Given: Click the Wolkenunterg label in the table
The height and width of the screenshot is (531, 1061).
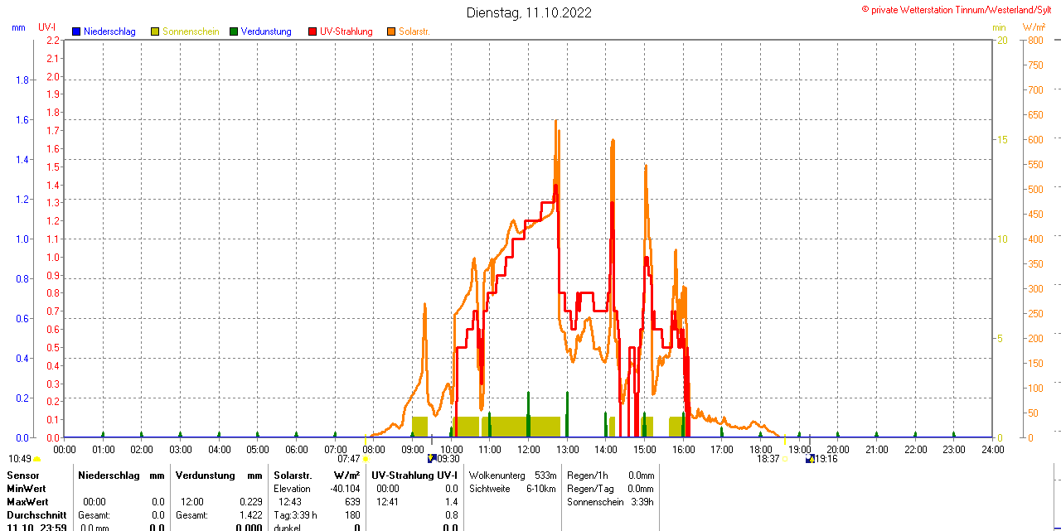Looking at the screenshot, I should click(497, 475).
